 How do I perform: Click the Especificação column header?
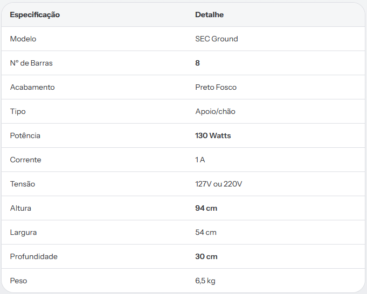35,15
